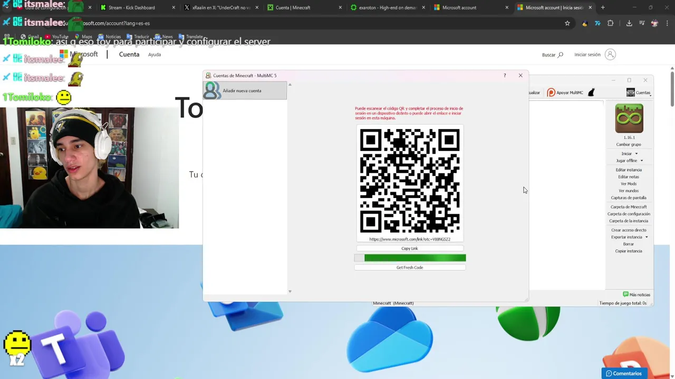Viewport: 675px width, 379px height.
Task: Open the Traducir bookmark
Action: 138,37
